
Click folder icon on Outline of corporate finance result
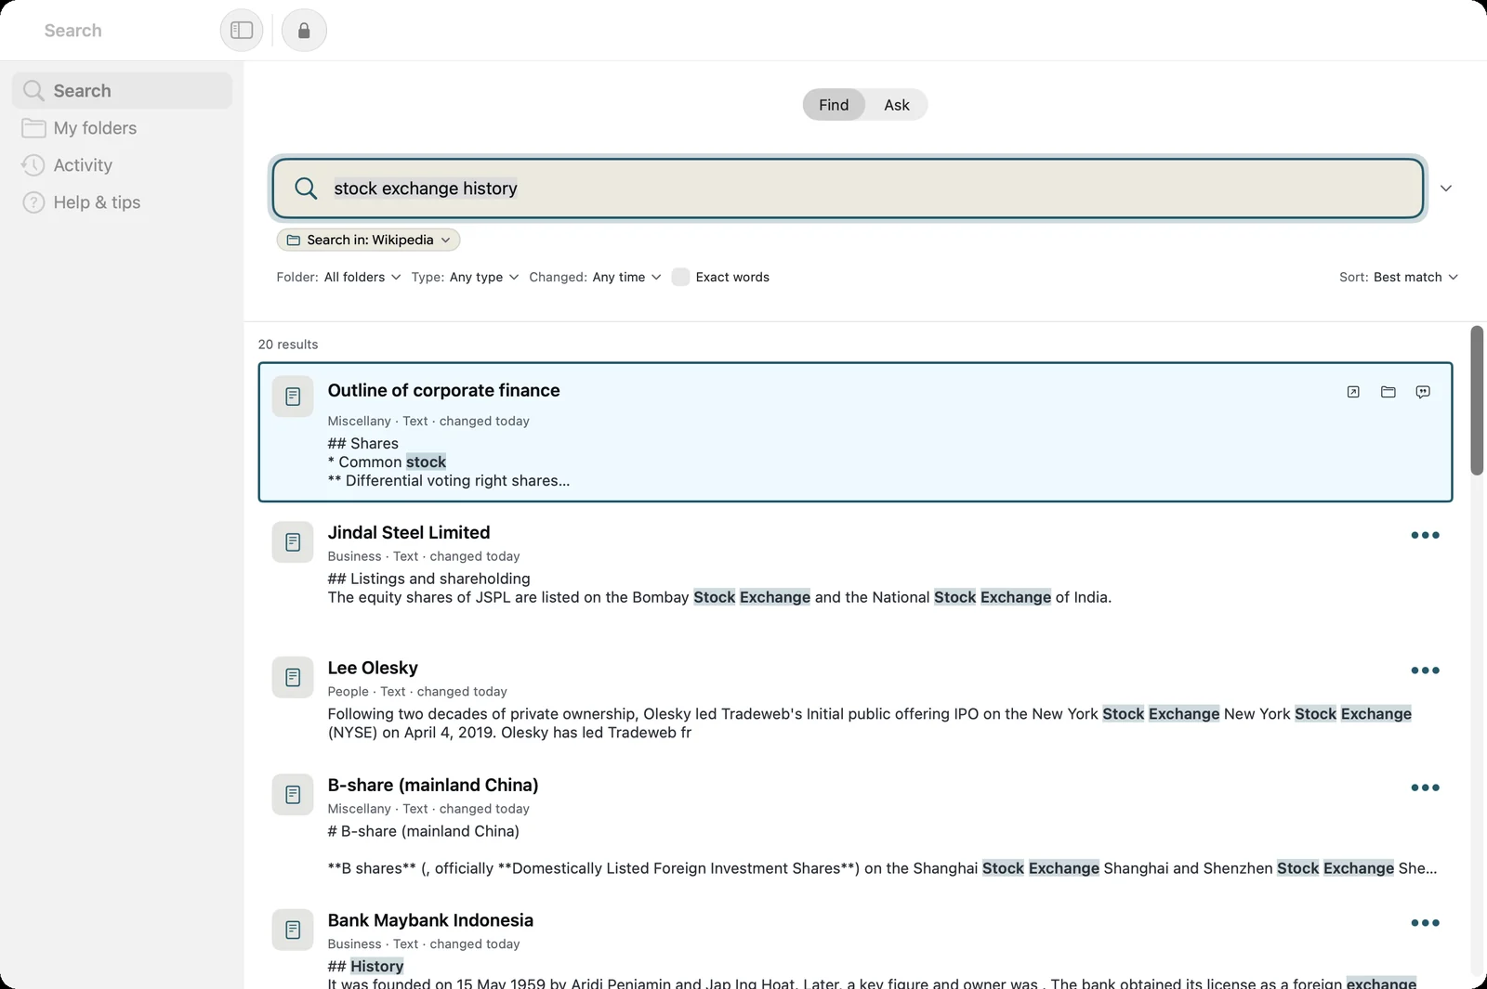pyautogui.click(x=1388, y=392)
